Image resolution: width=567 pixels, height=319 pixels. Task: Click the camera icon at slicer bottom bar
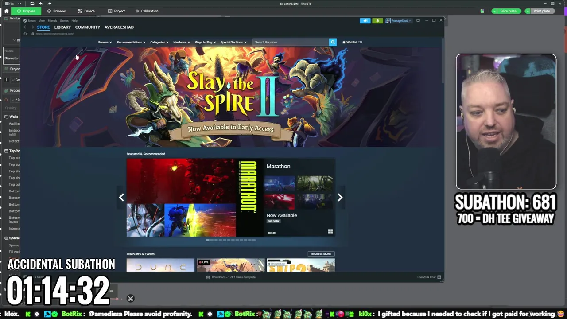click(130, 298)
